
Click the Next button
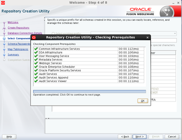[x=139, y=137]
